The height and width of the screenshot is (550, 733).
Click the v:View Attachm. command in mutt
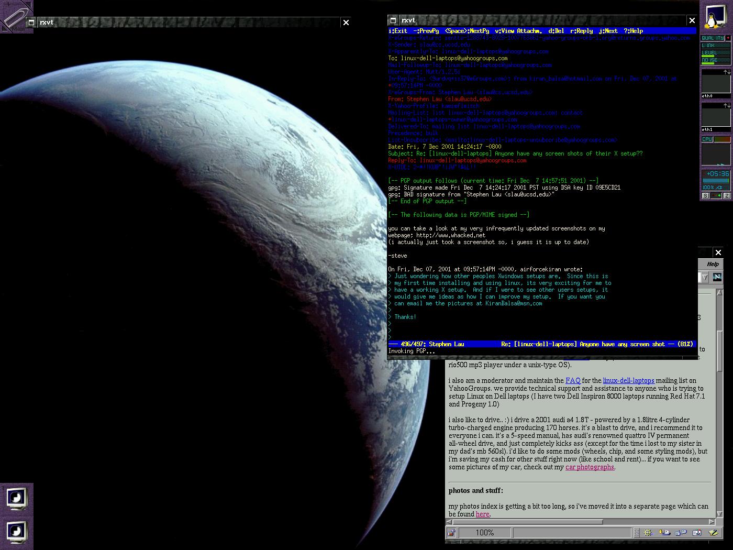518,31
